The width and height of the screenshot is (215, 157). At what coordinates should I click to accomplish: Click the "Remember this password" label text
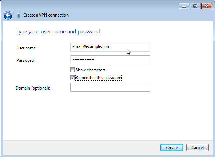pos(98,78)
